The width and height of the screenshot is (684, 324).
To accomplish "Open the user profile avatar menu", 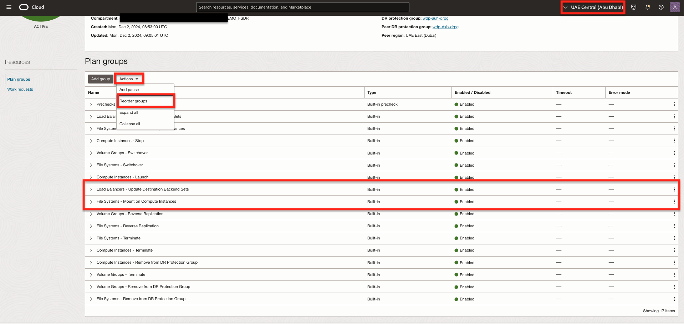I will tap(675, 7).
